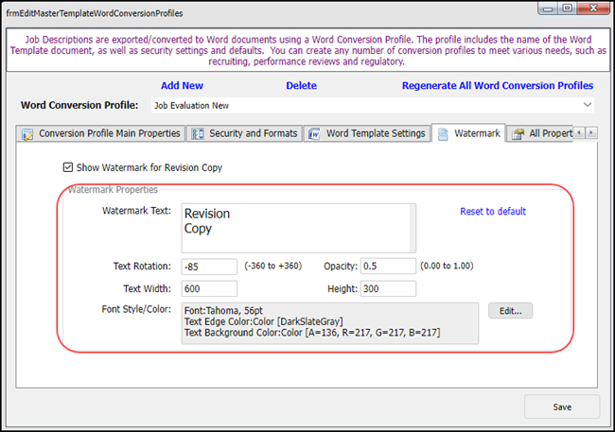Click the Reset to default link

tap(493, 212)
